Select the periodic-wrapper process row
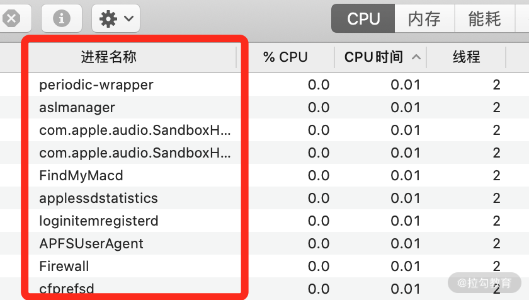 tap(96, 84)
